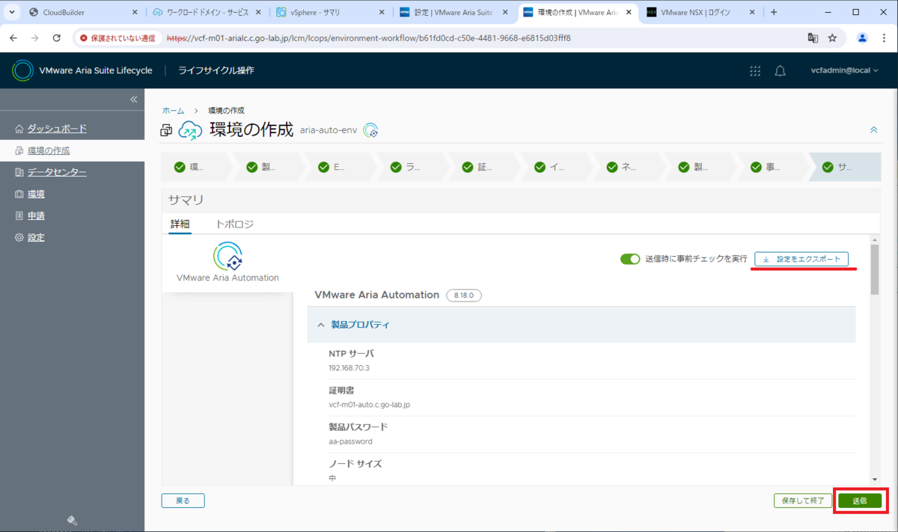
Task: Go to the wizard step ネ…
Action: click(x=628, y=167)
